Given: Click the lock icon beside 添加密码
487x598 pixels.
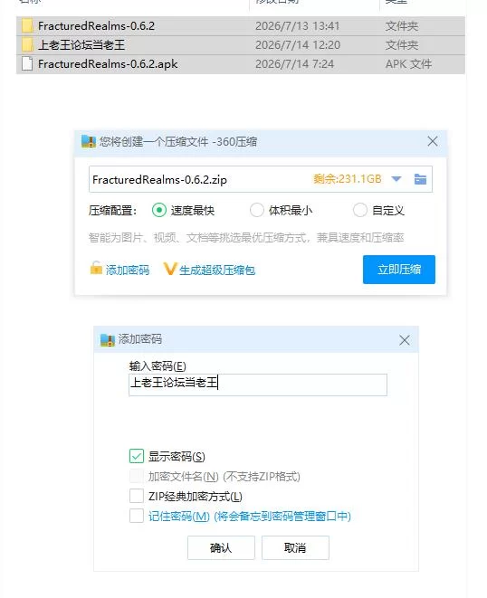Looking at the screenshot, I should (96, 268).
